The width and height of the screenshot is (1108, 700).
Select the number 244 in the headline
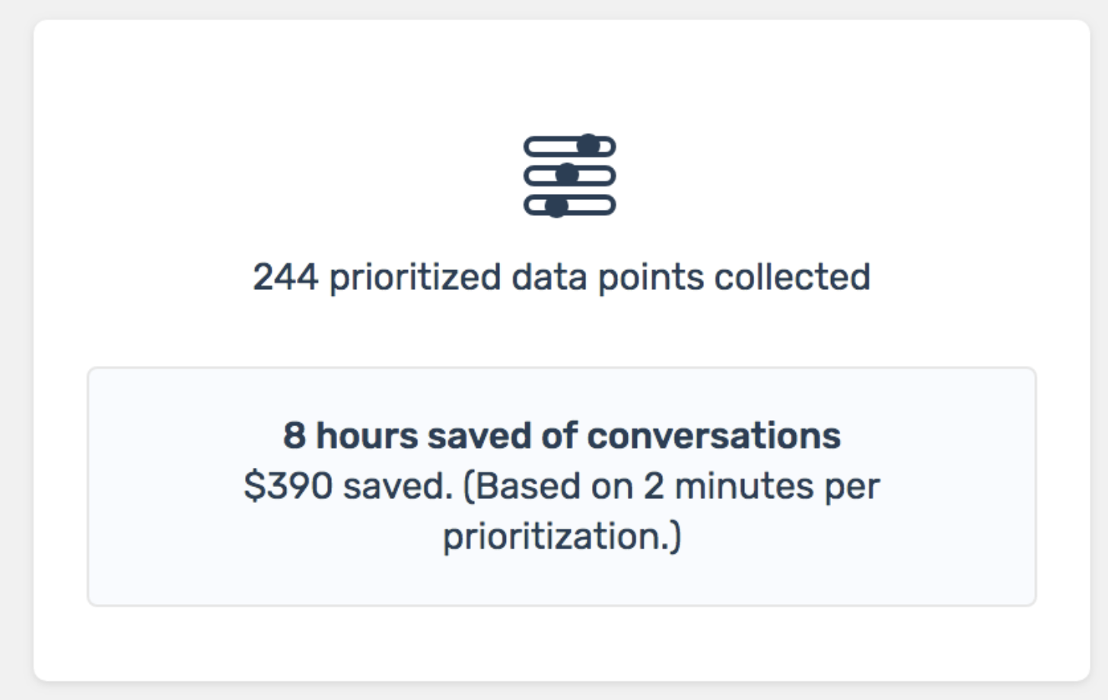tap(285, 277)
